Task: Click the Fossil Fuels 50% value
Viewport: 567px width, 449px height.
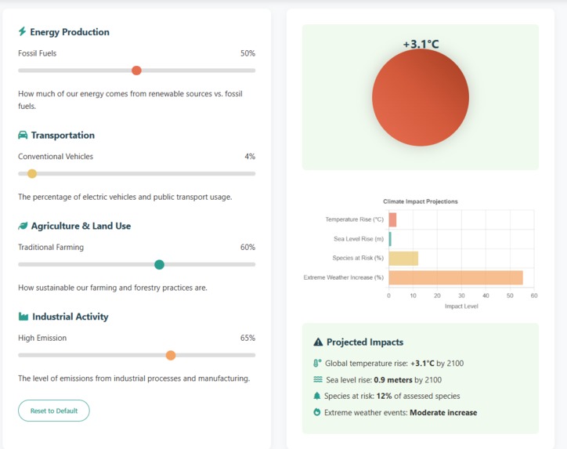Action: tap(247, 53)
